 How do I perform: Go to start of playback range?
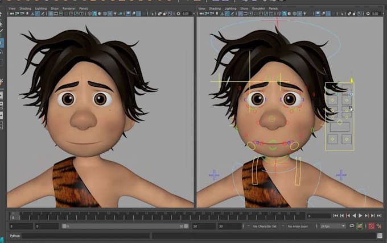[336, 216]
